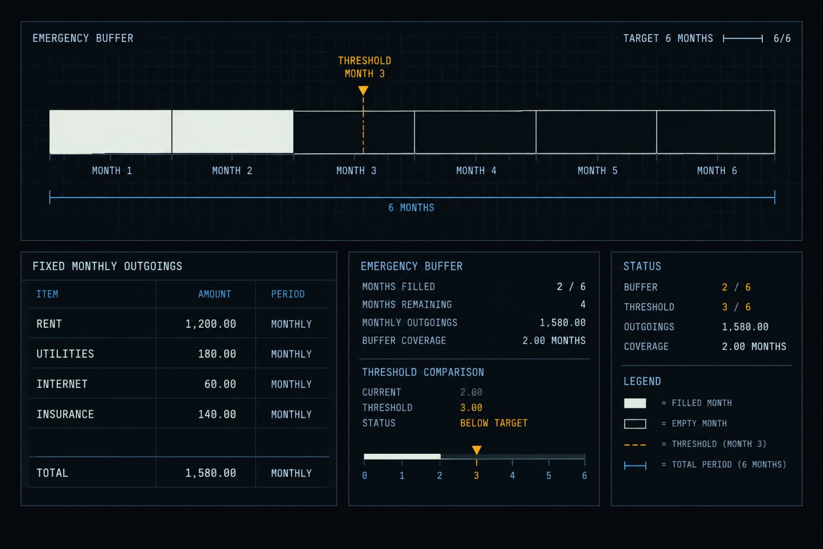
Task: Select the filled Month 1 buffer block
Action: (x=111, y=132)
